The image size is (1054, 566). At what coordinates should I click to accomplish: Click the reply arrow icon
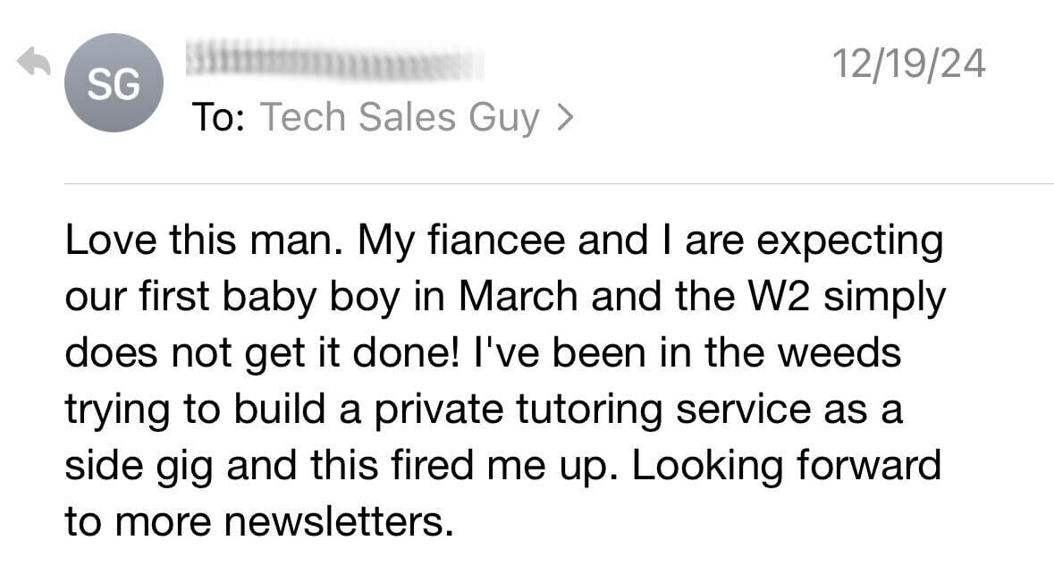tap(33, 63)
